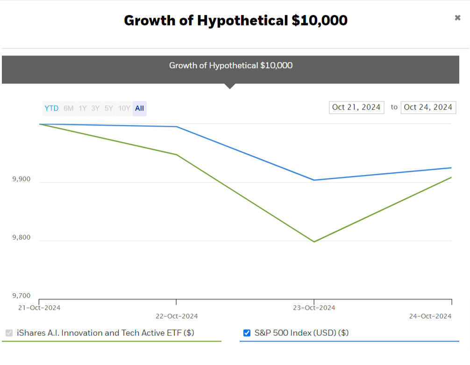
Task: Click the 9,900 y-axis label
Action: pos(21,179)
